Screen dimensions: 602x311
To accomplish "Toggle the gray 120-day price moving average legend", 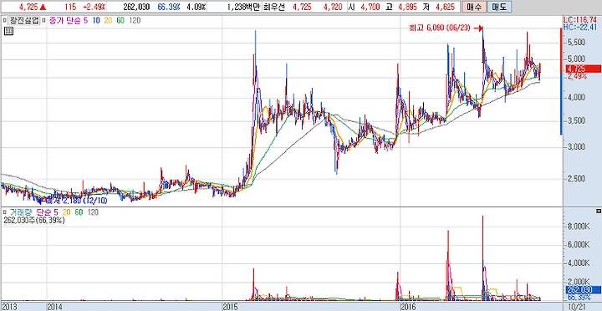I will pos(135,21).
